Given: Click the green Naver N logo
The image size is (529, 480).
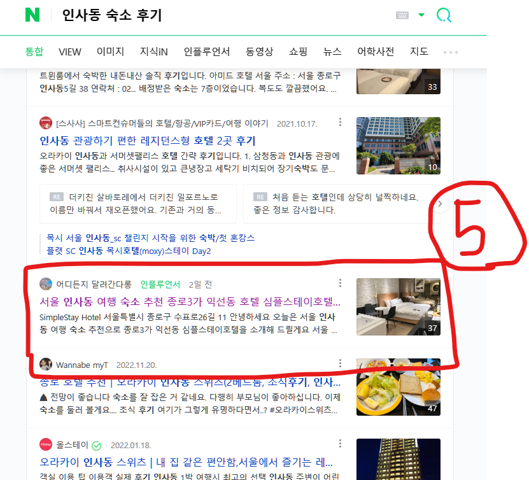Looking at the screenshot, I should (32, 15).
